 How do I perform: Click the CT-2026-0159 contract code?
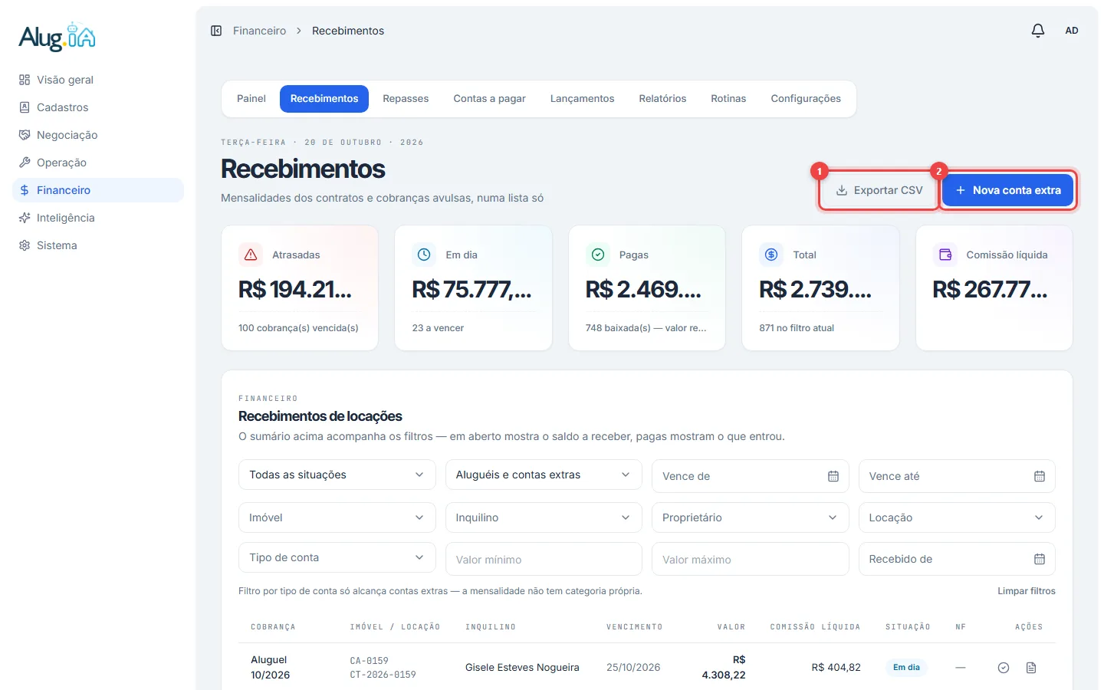tap(383, 675)
